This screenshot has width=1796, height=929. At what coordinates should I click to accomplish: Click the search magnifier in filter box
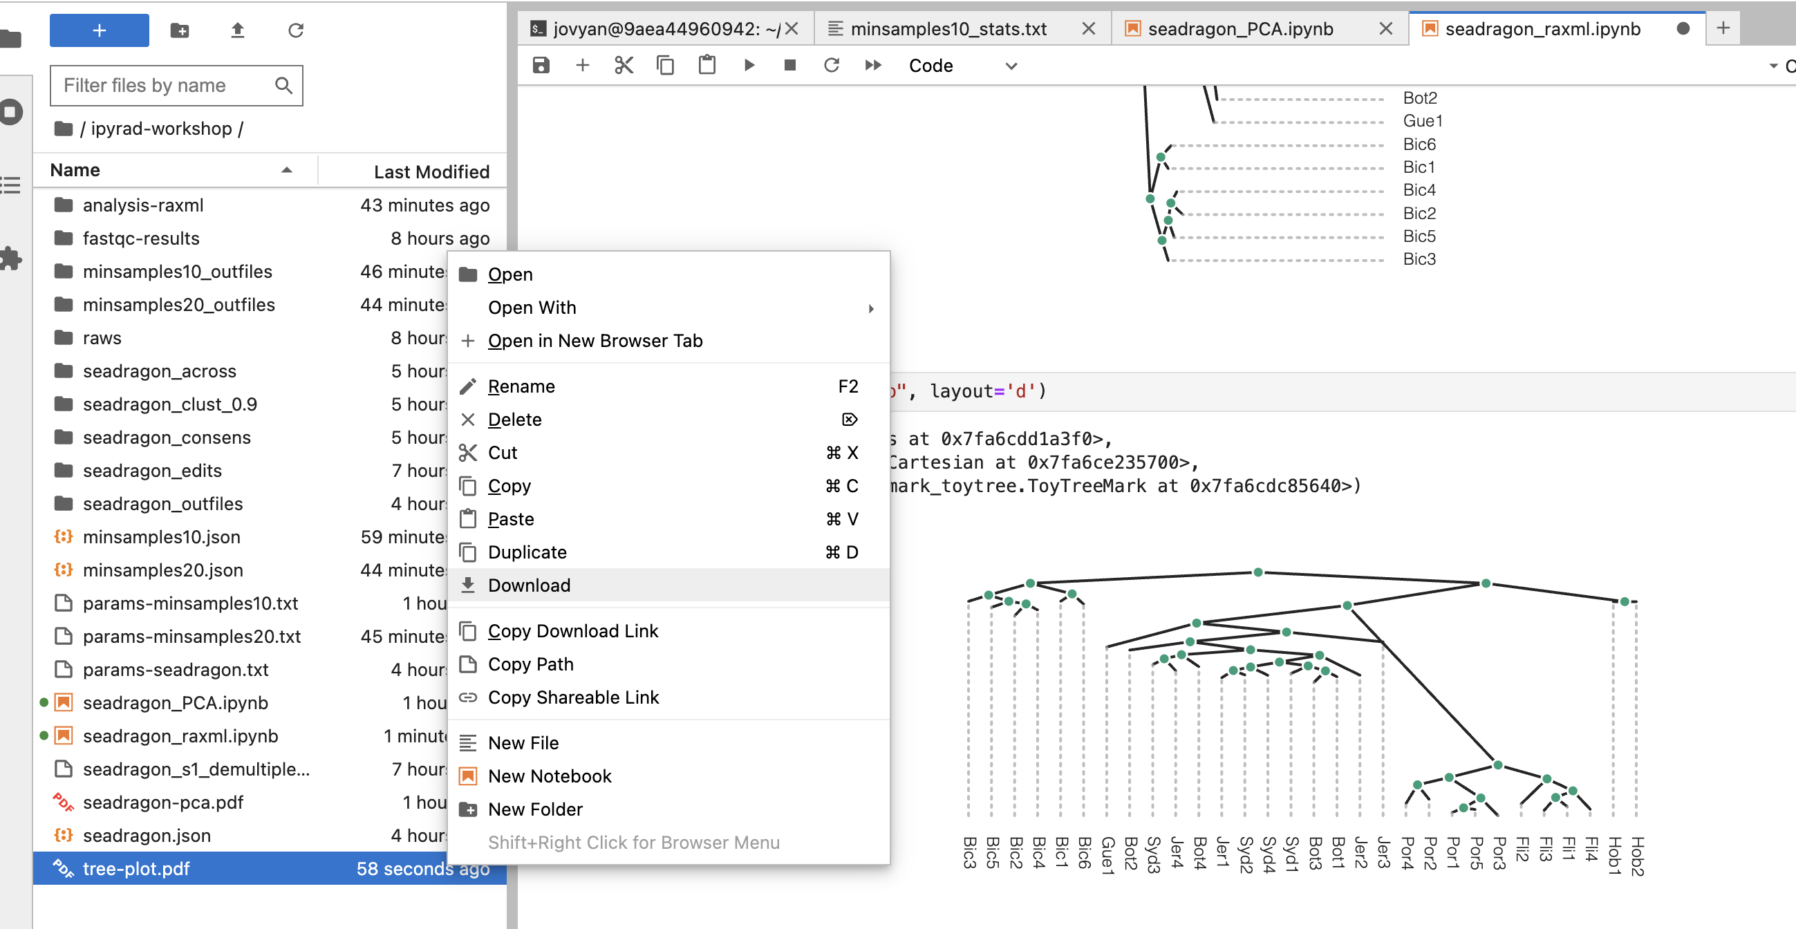283,86
